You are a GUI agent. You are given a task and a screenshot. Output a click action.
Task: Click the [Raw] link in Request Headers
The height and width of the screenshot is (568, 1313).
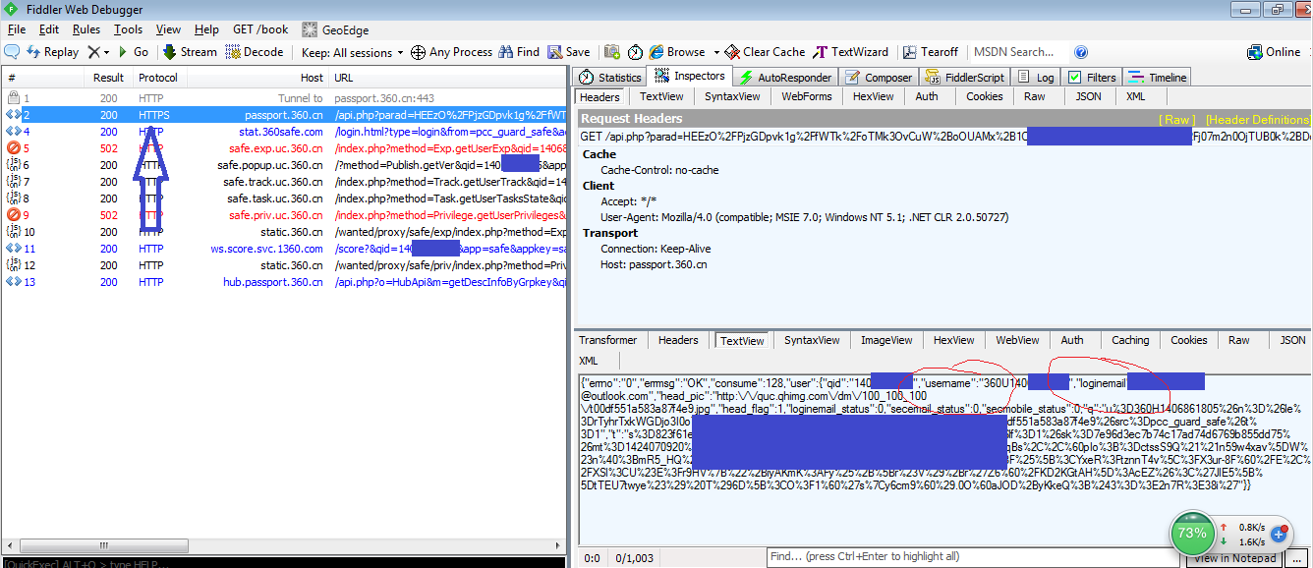click(x=1177, y=119)
